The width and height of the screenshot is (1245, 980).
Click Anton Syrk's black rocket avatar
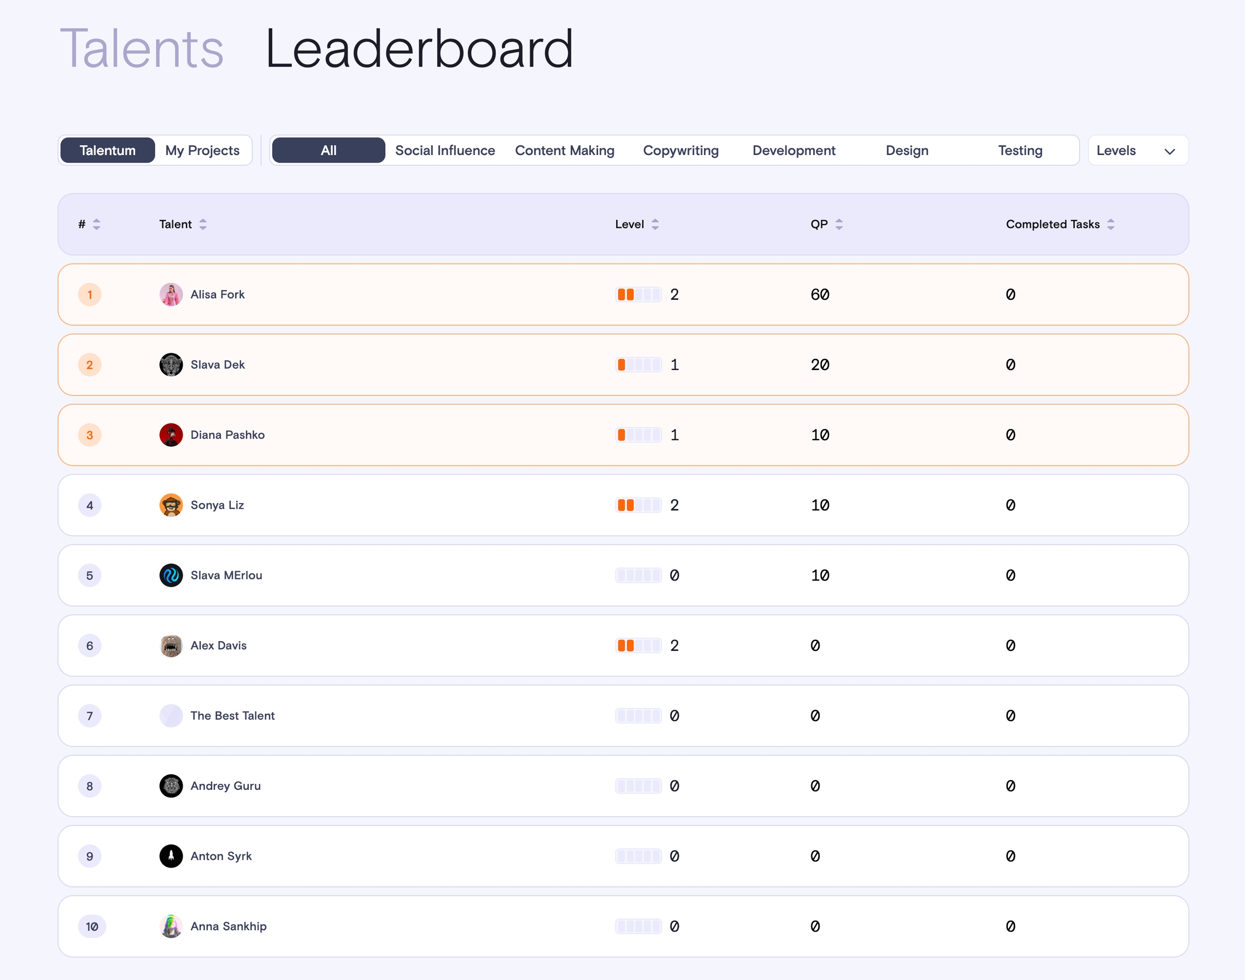[171, 856]
